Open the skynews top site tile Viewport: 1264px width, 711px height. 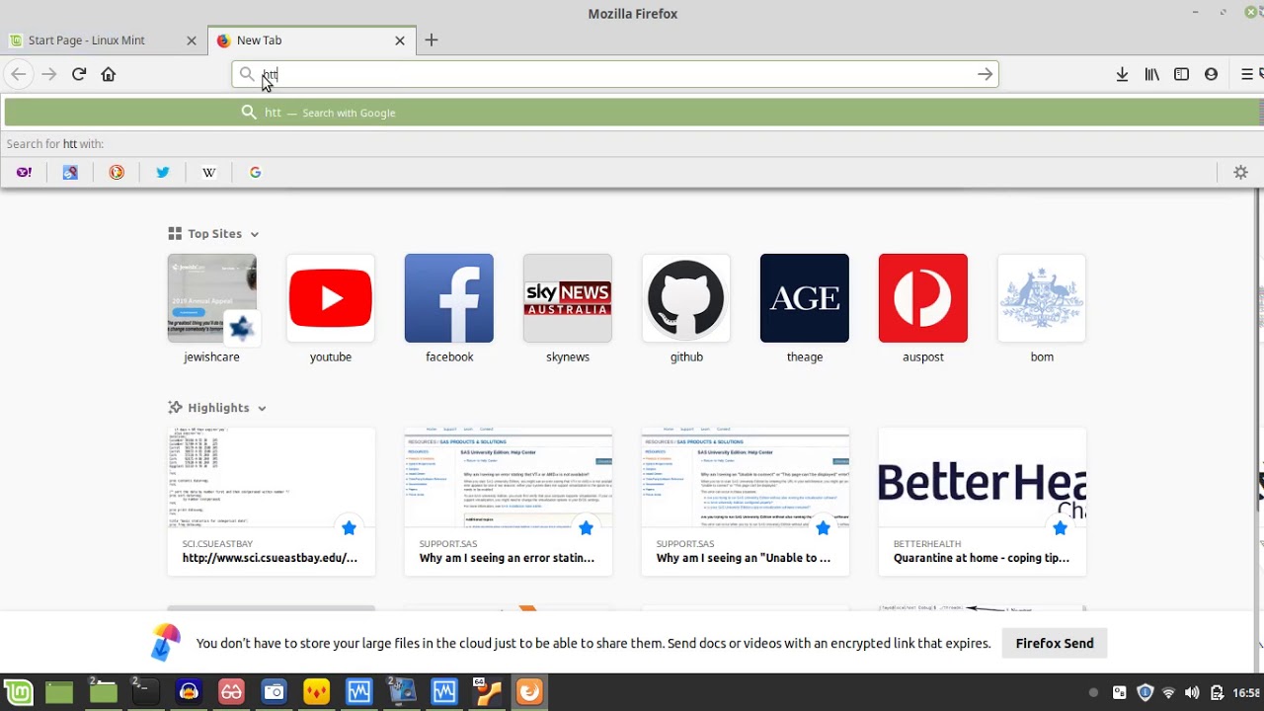tap(568, 309)
